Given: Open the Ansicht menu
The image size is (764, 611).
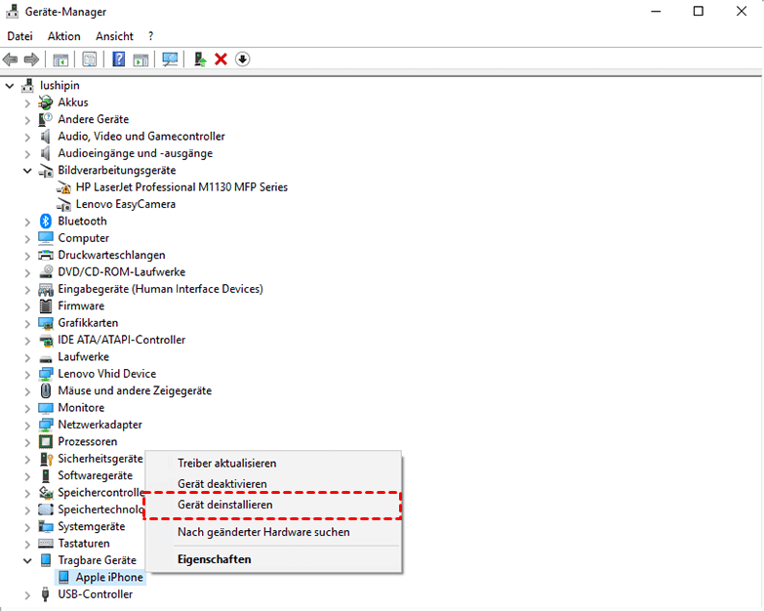Looking at the screenshot, I should click(114, 36).
